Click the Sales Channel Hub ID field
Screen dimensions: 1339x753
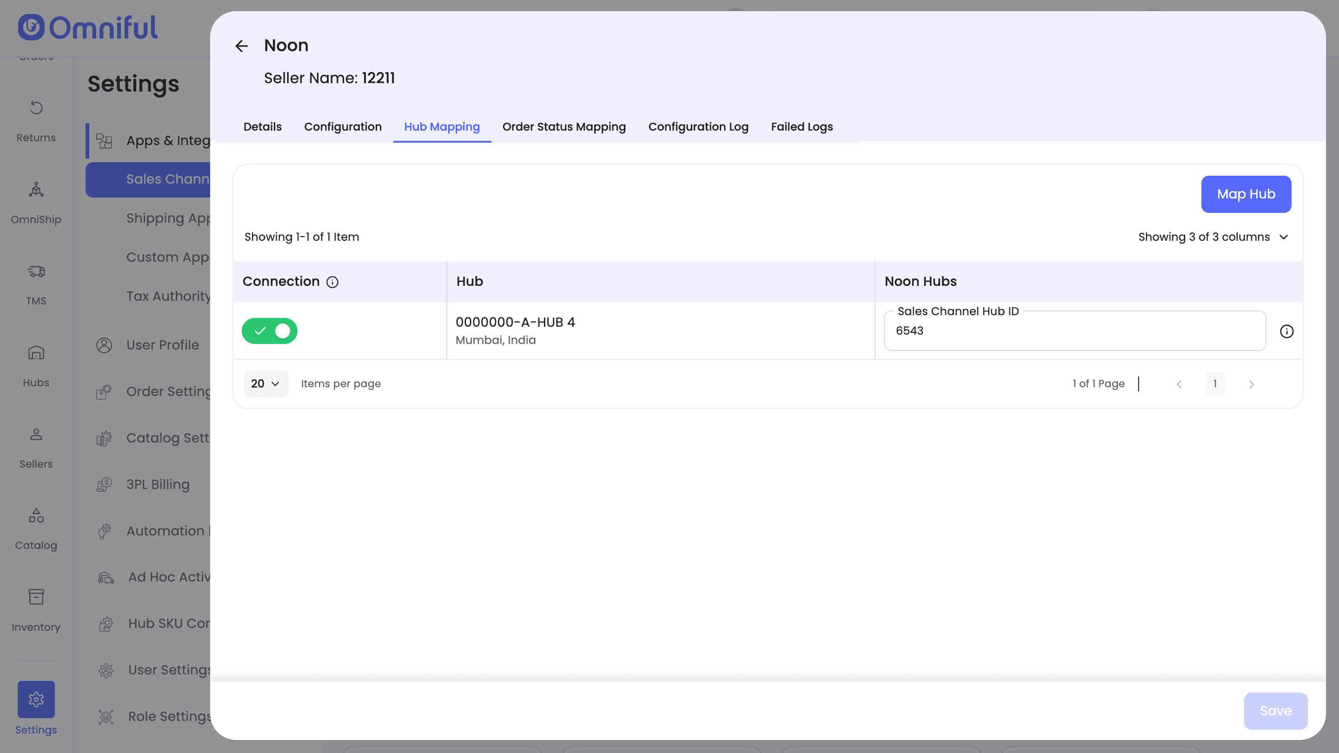1074,331
